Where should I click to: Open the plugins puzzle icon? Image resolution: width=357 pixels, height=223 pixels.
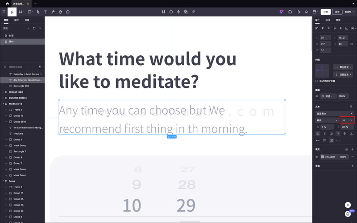(x=290, y=12)
